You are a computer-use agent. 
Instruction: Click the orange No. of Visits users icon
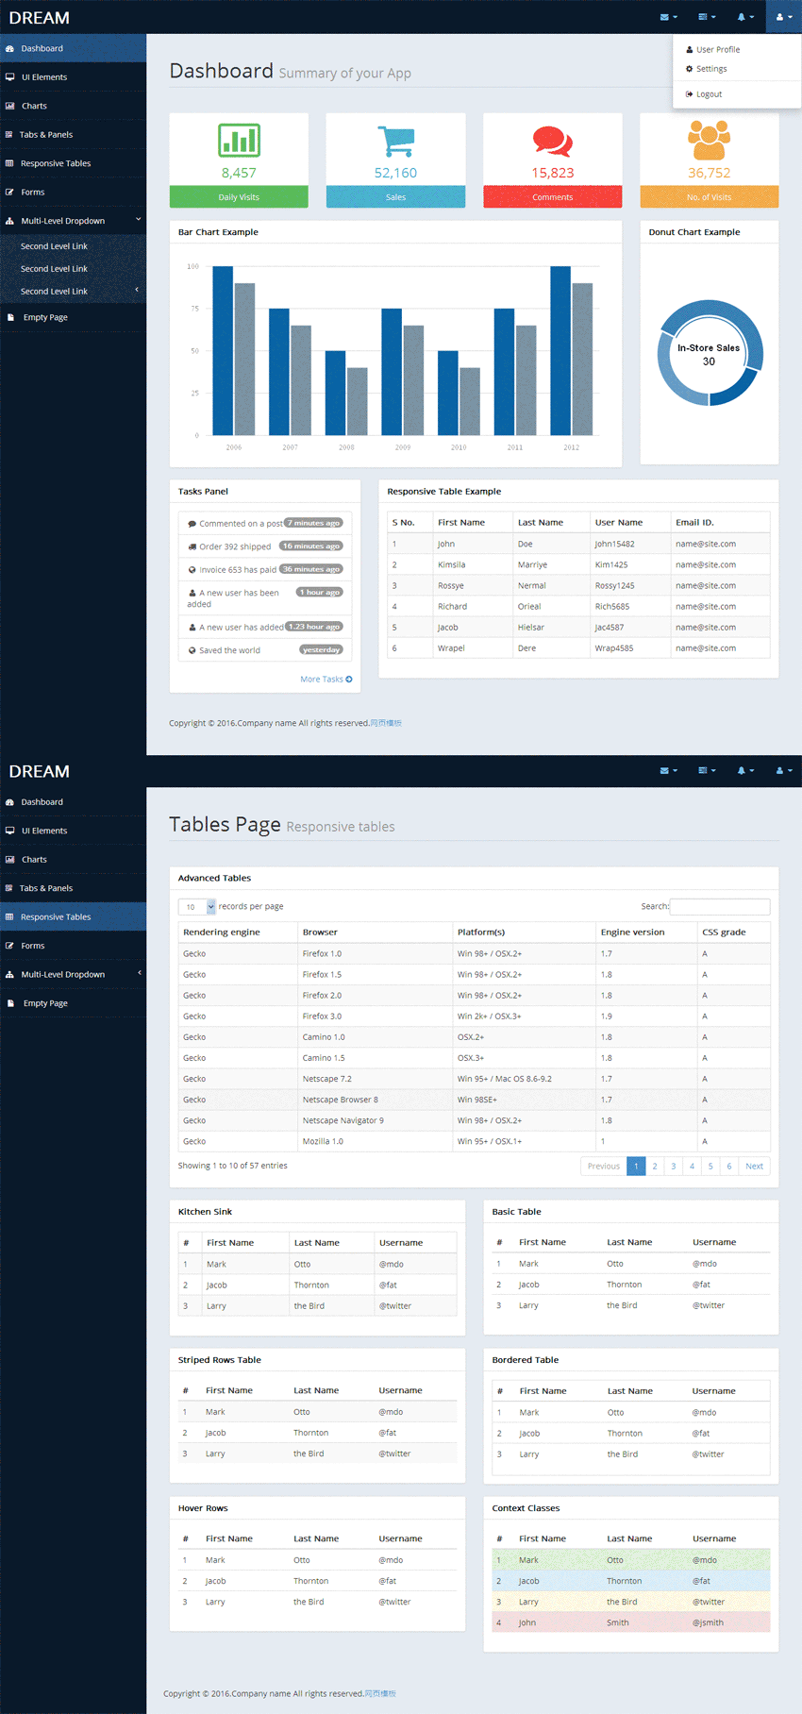coord(709,141)
